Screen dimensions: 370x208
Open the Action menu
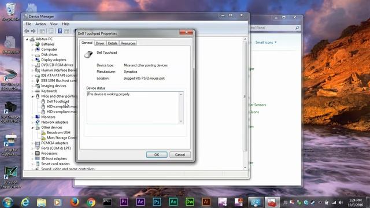click(x=40, y=24)
